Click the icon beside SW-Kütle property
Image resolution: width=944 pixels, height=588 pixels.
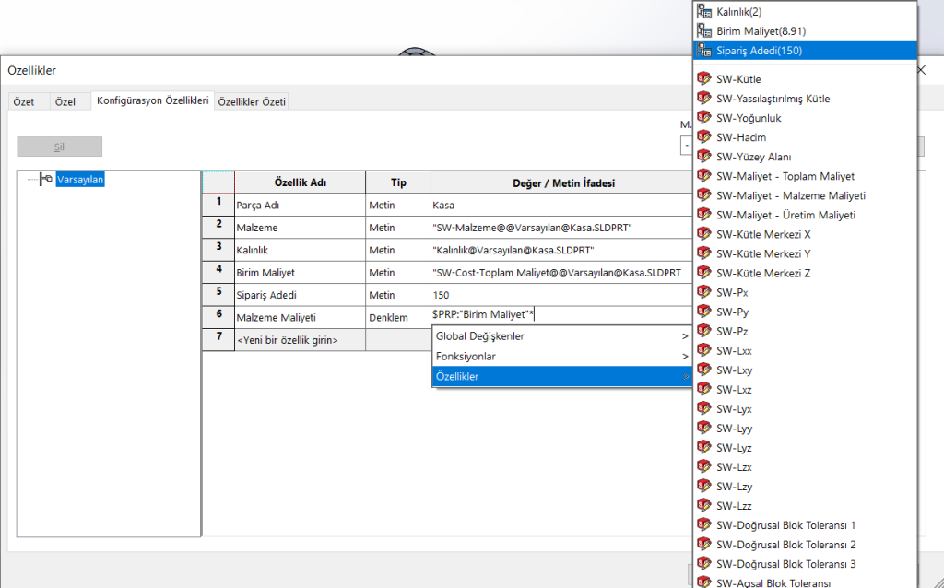(x=704, y=79)
